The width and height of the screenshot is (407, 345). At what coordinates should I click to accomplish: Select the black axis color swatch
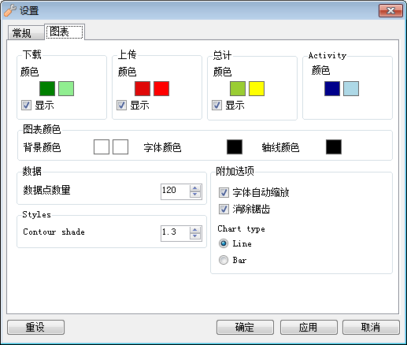pos(334,147)
